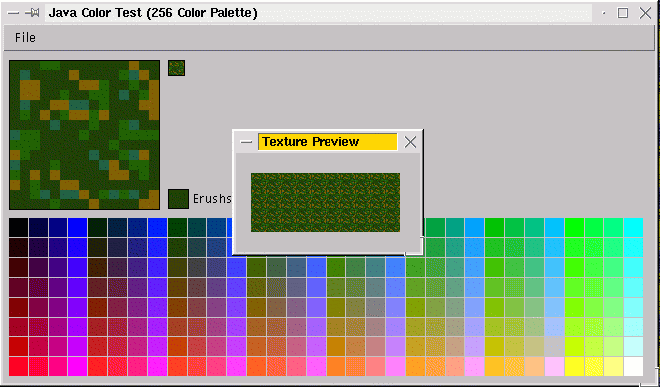This screenshot has height=387, width=660.
Task: Choose the cyan swatch at palette top-right
Action: [x=633, y=227]
